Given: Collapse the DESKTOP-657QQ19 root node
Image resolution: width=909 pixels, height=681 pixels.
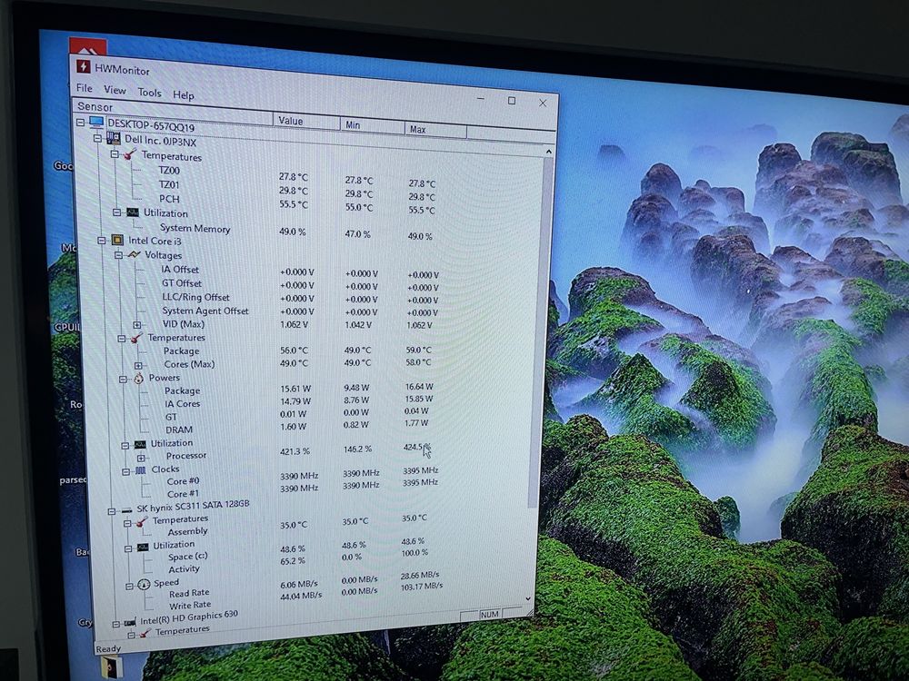Looking at the screenshot, I should click(x=81, y=123).
